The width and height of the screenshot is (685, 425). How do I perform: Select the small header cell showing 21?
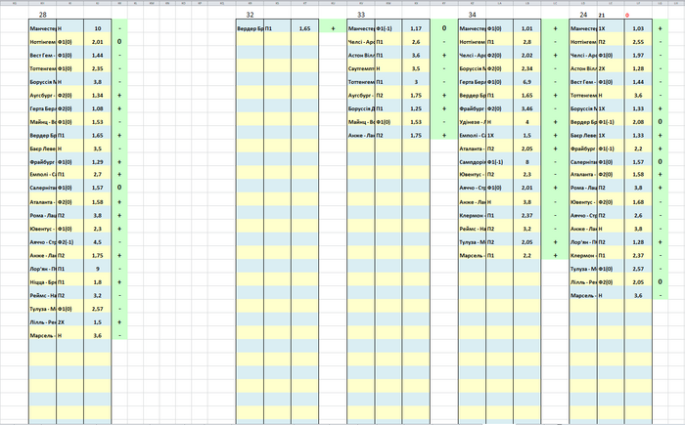(602, 16)
